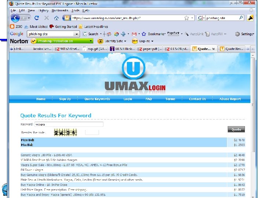Click the tab scroll left arrow

point(11,49)
